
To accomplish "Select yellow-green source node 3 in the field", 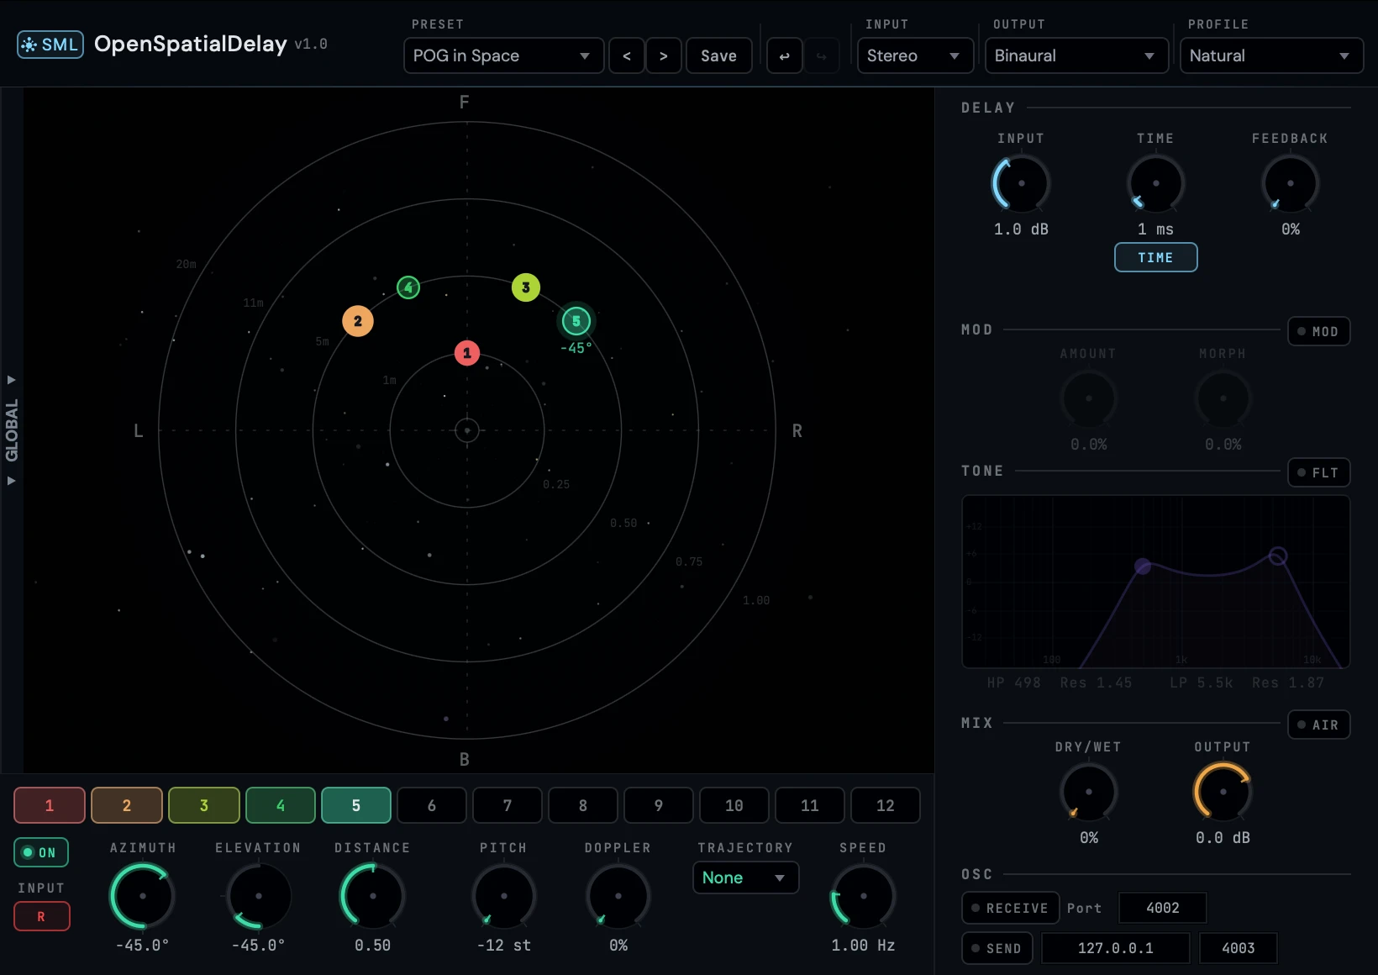I will click(526, 287).
